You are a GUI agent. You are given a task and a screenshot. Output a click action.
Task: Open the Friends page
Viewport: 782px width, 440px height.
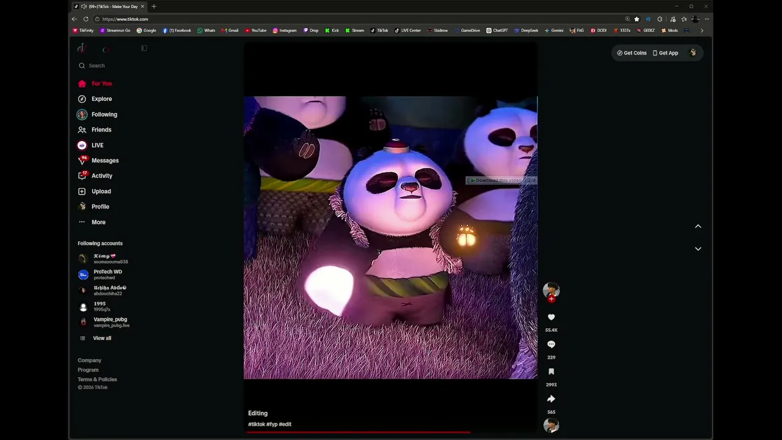[95, 130]
